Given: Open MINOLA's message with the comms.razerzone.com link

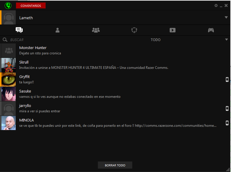Looking at the screenshot, I should [x=118, y=126].
